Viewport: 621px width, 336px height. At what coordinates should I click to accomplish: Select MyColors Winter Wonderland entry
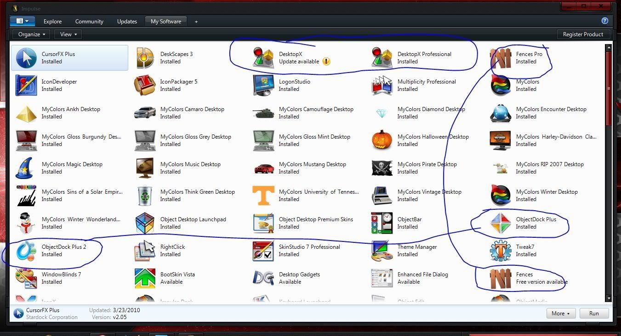[x=70, y=223]
